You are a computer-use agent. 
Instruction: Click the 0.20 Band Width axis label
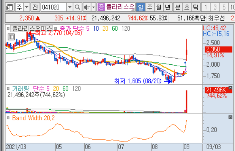click(x=211, y=130)
